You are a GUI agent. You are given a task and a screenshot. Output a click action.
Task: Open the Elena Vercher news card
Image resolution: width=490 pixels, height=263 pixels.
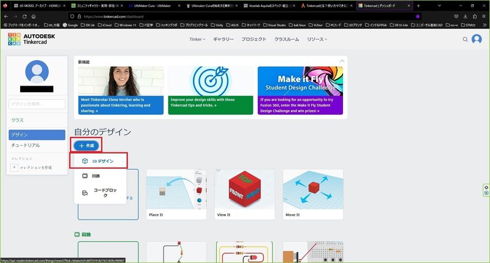(x=121, y=91)
